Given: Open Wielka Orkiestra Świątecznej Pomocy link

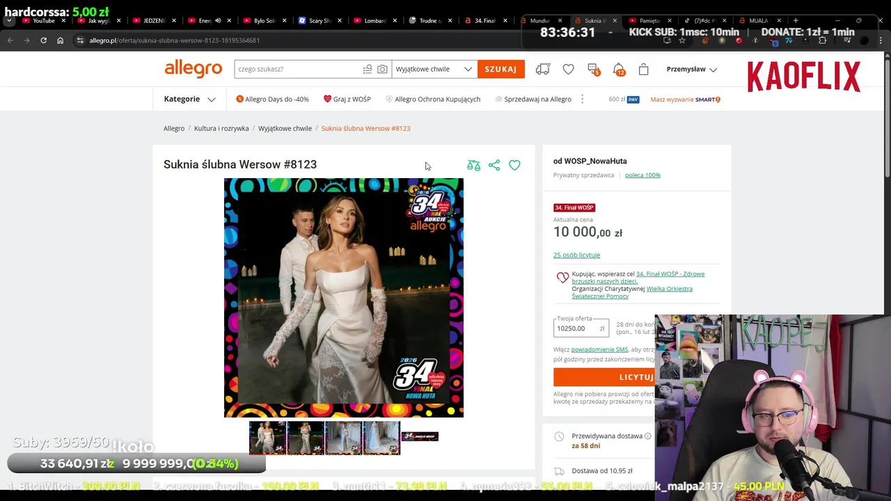Looking at the screenshot, I should [632, 292].
